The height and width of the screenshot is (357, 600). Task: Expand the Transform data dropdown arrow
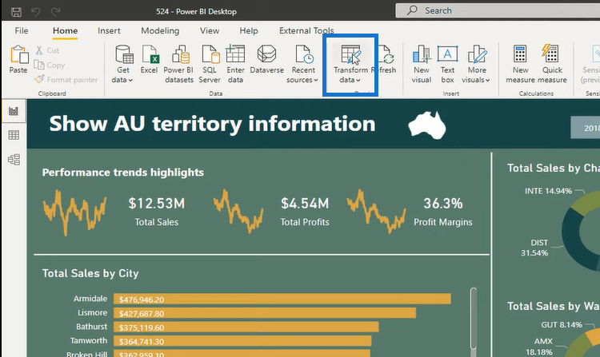point(358,80)
